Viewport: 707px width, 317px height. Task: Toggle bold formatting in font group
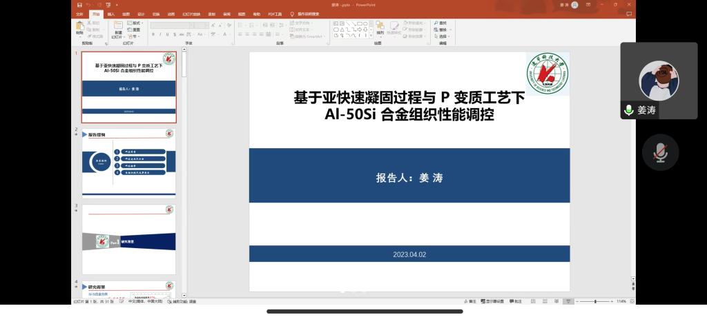click(153, 34)
